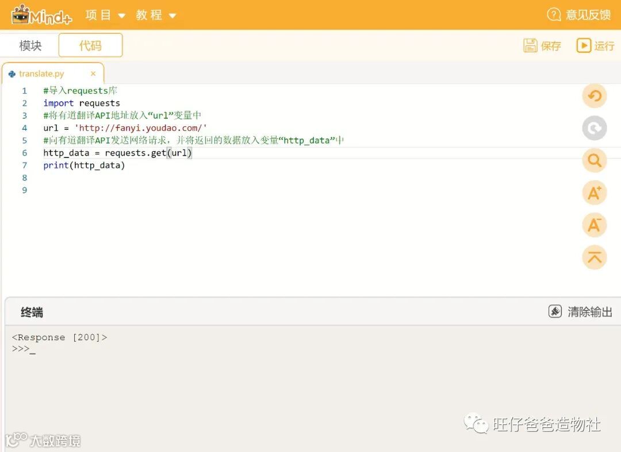Click the comment about 有道翻译API地址
The width and height of the screenshot is (621, 452).
coord(122,115)
